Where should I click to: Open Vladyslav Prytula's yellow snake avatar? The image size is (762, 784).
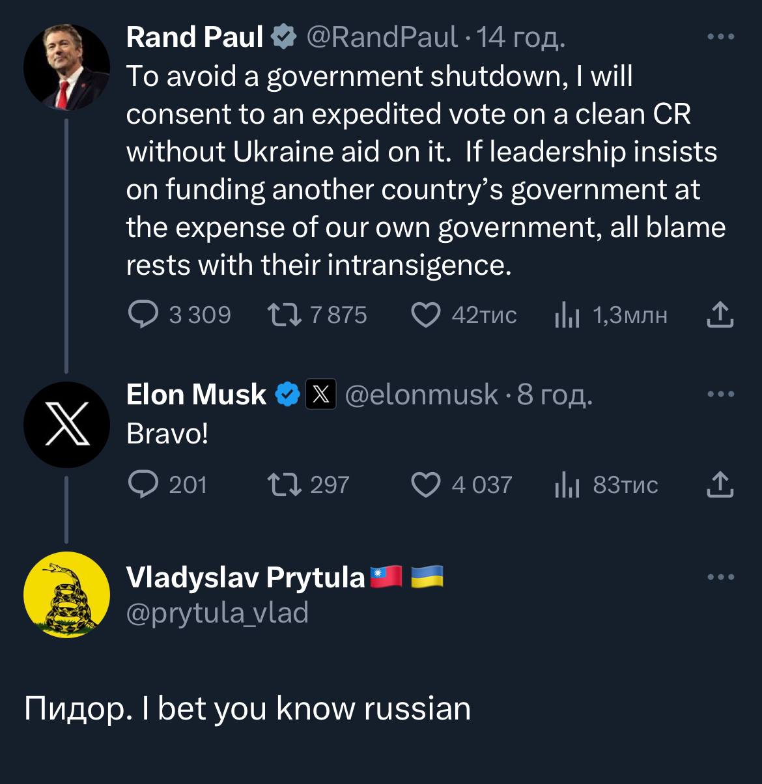(66, 595)
